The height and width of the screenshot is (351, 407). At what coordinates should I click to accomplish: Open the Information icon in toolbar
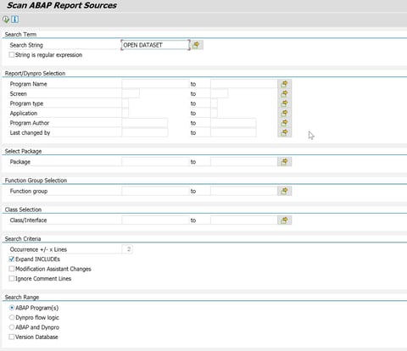click(14, 19)
